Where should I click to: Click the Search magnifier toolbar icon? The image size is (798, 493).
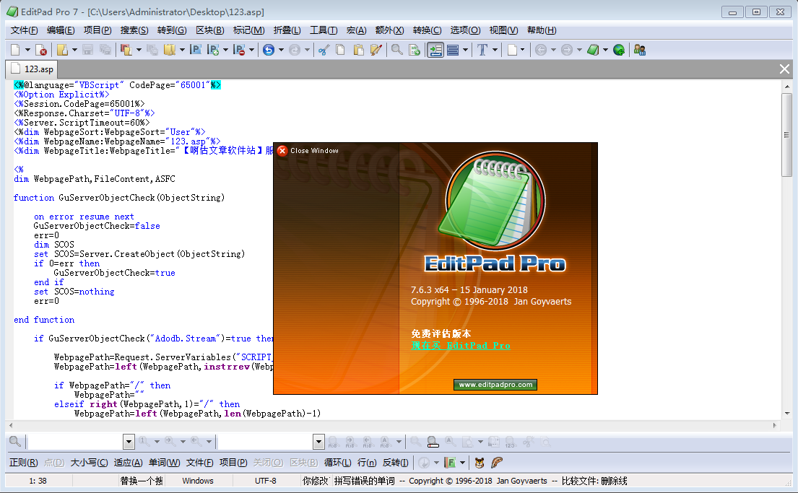point(397,50)
